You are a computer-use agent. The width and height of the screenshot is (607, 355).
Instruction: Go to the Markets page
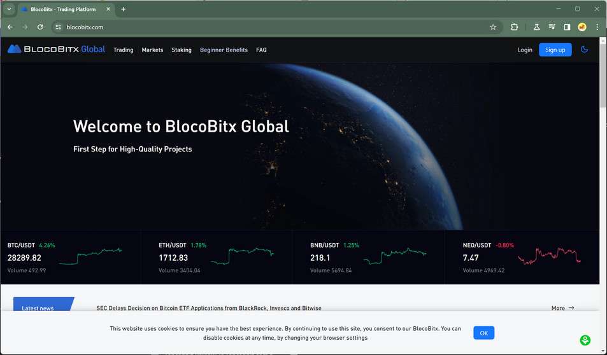coord(152,50)
